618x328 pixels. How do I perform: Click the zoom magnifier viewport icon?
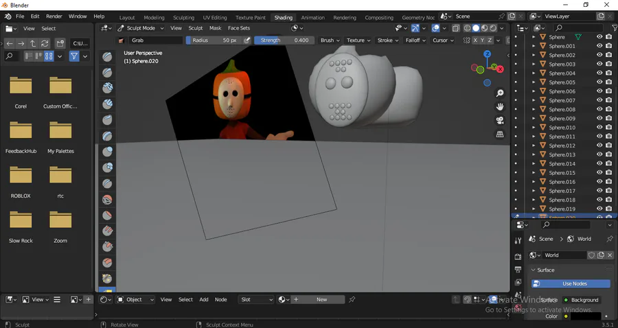[x=500, y=93]
